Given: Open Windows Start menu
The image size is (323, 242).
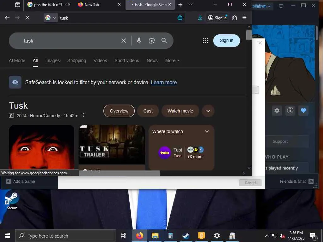Looking at the screenshot, I should [x=8, y=236].
